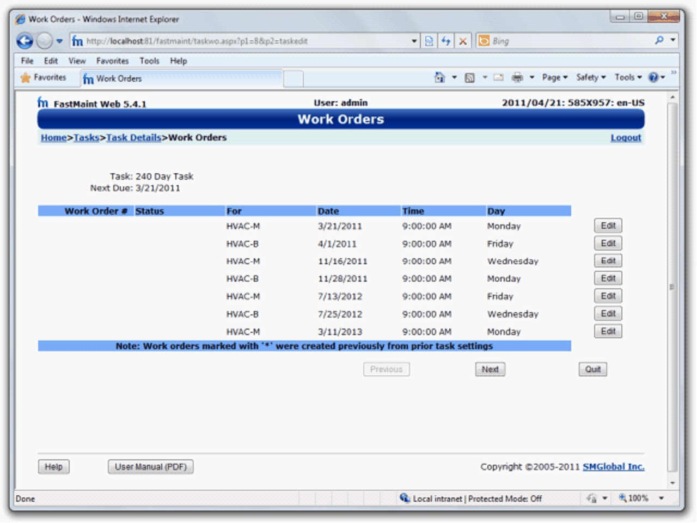Viewport: 697px width, 523px height.
Task: Open the File menu
Action: [x=27, y=61]
